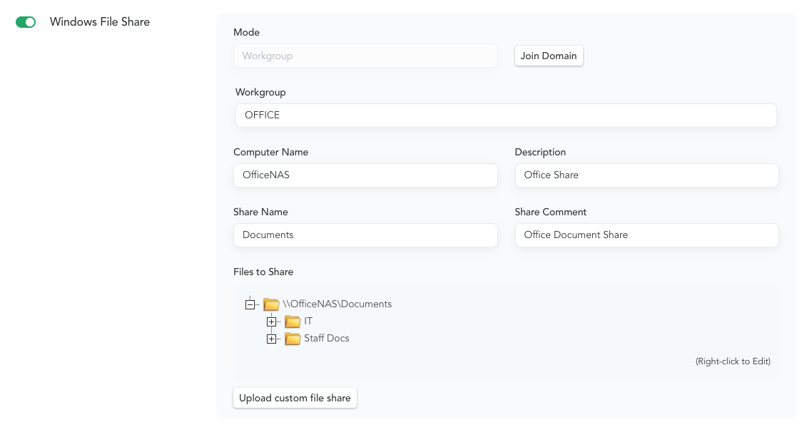Click the Mode label
This screenshot has width=812, height=432.
coord(246,32)
